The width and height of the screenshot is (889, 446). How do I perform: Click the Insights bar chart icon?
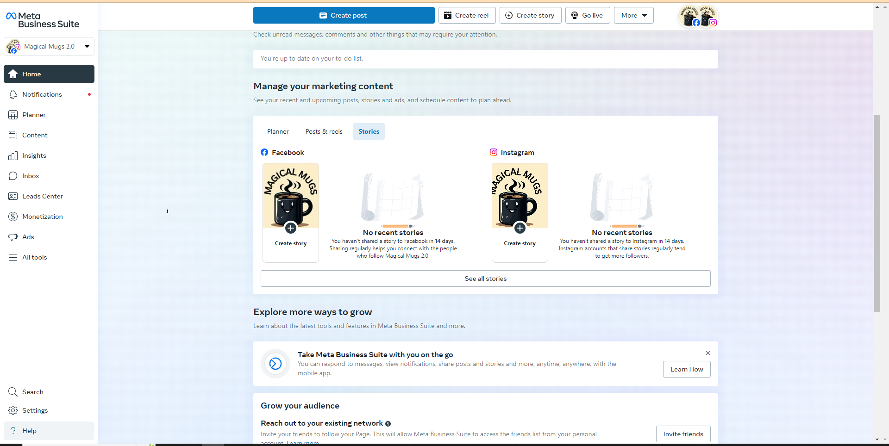(x=13, y=155)
